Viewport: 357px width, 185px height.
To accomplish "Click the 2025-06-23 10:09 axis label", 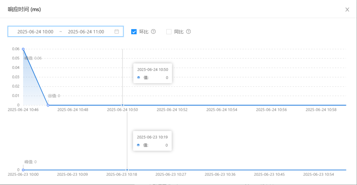I will click(72, 174).
